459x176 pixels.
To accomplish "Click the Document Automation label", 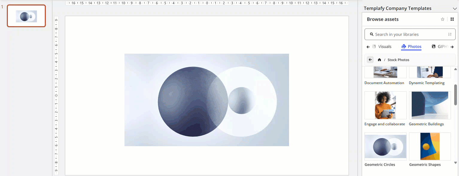I will pos(384,83).
